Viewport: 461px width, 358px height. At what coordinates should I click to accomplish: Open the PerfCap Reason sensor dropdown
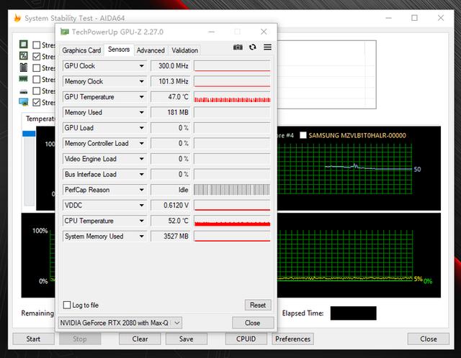tap(142, 190)
